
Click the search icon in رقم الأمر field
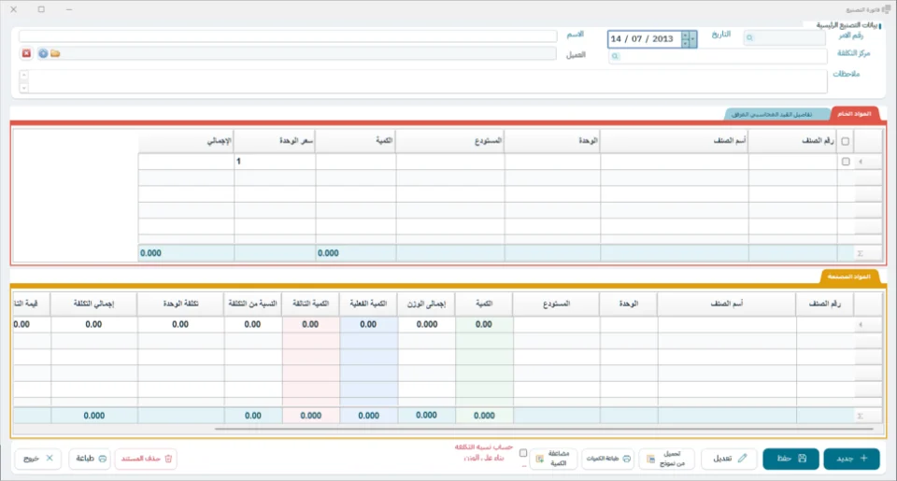[749, 38]
